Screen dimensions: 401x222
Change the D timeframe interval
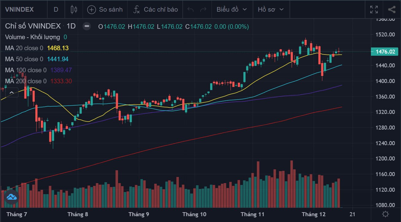56,9
